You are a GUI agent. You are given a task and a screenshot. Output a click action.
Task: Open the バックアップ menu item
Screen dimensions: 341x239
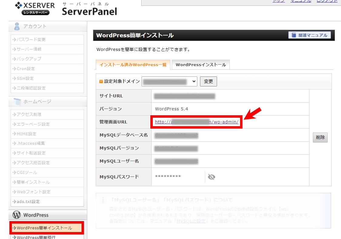coord(29,59)
